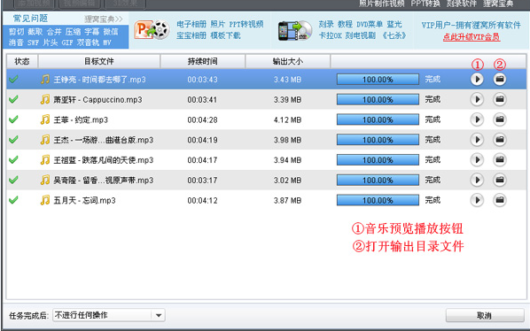Open output folder for 王菲 - 约定.mp3
The height and width of the screenshot is (331, 530).
pos(500,119)
